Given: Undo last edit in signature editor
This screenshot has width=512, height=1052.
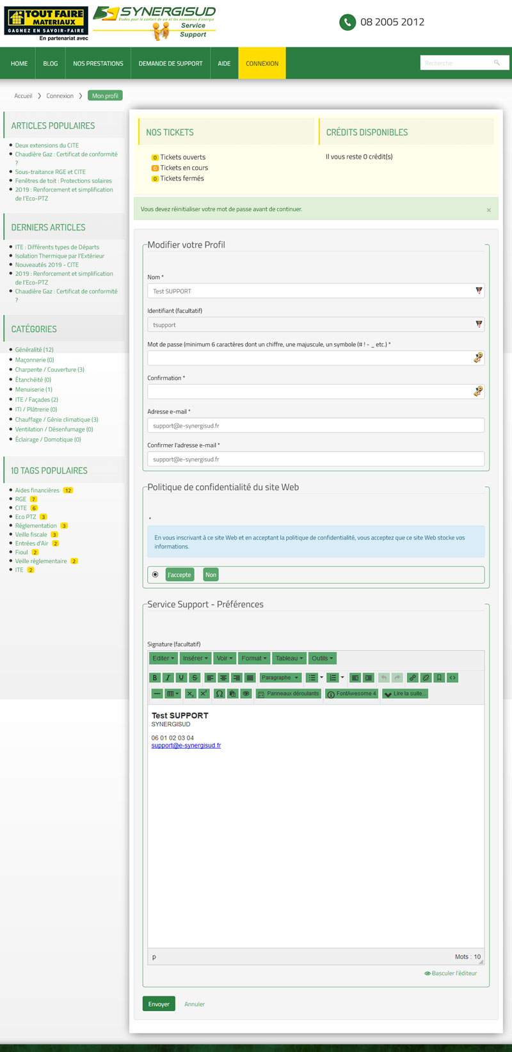Looking at the screenshot, I should [384, 678].
